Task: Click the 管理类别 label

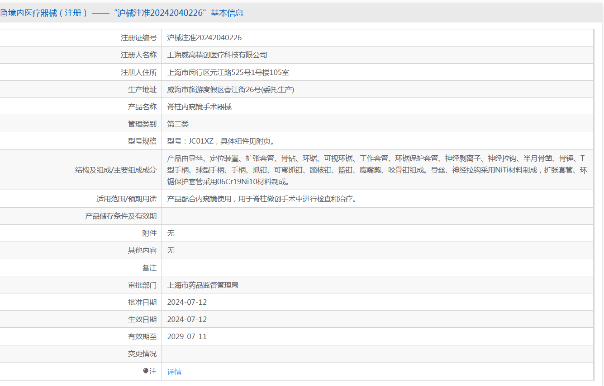Action: point(142,124)
